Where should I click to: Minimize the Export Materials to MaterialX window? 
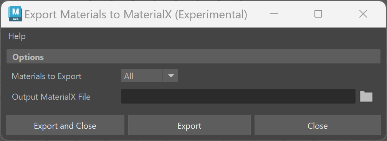274,14
